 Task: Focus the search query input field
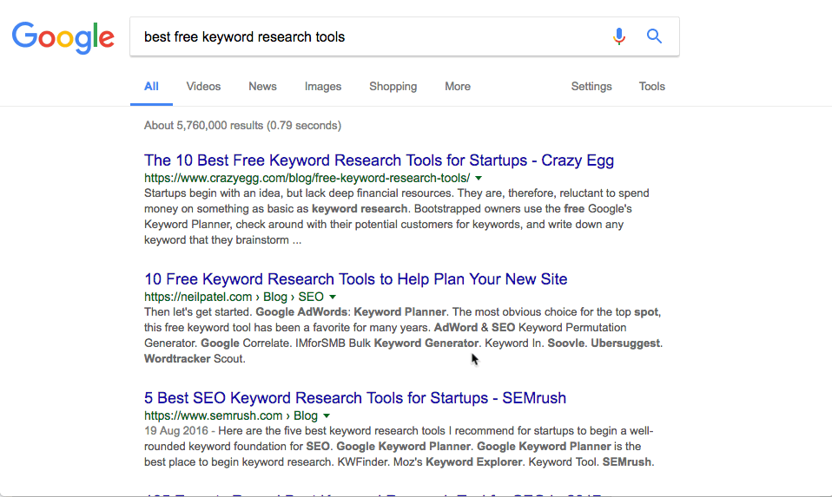point(365,36)
